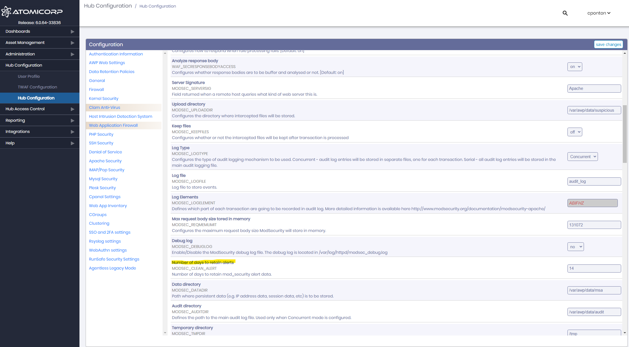This screenshot has height=347, width=629.
Task: Open the Analyze response body dropdown
Action: [575, 67]
